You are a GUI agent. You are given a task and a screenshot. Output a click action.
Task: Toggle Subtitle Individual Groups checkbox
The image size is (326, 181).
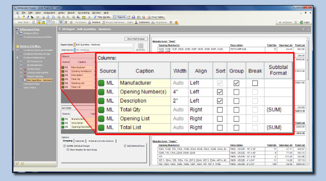pyautogui.click(x=65, y=146)
